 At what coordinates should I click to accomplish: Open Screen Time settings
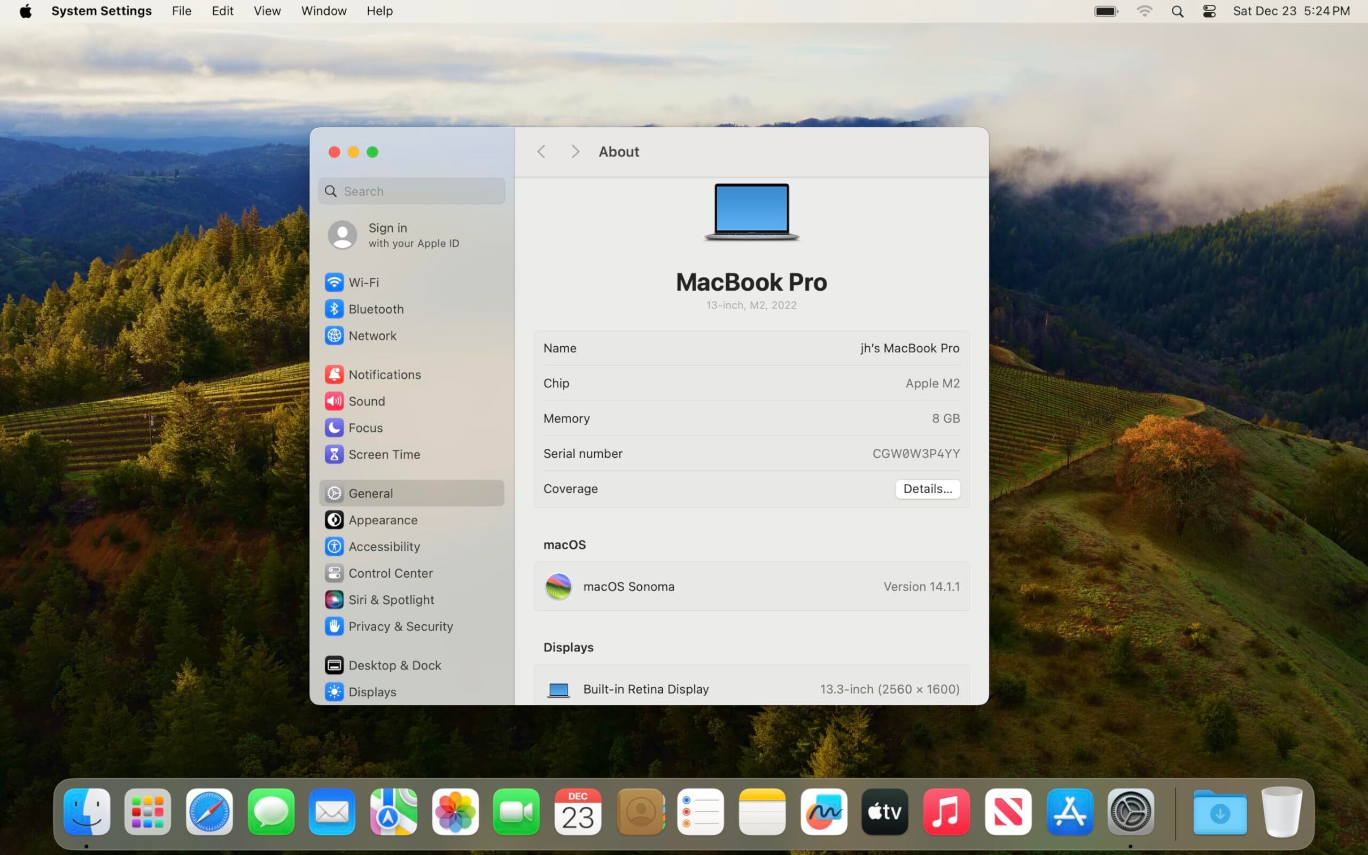384,454
